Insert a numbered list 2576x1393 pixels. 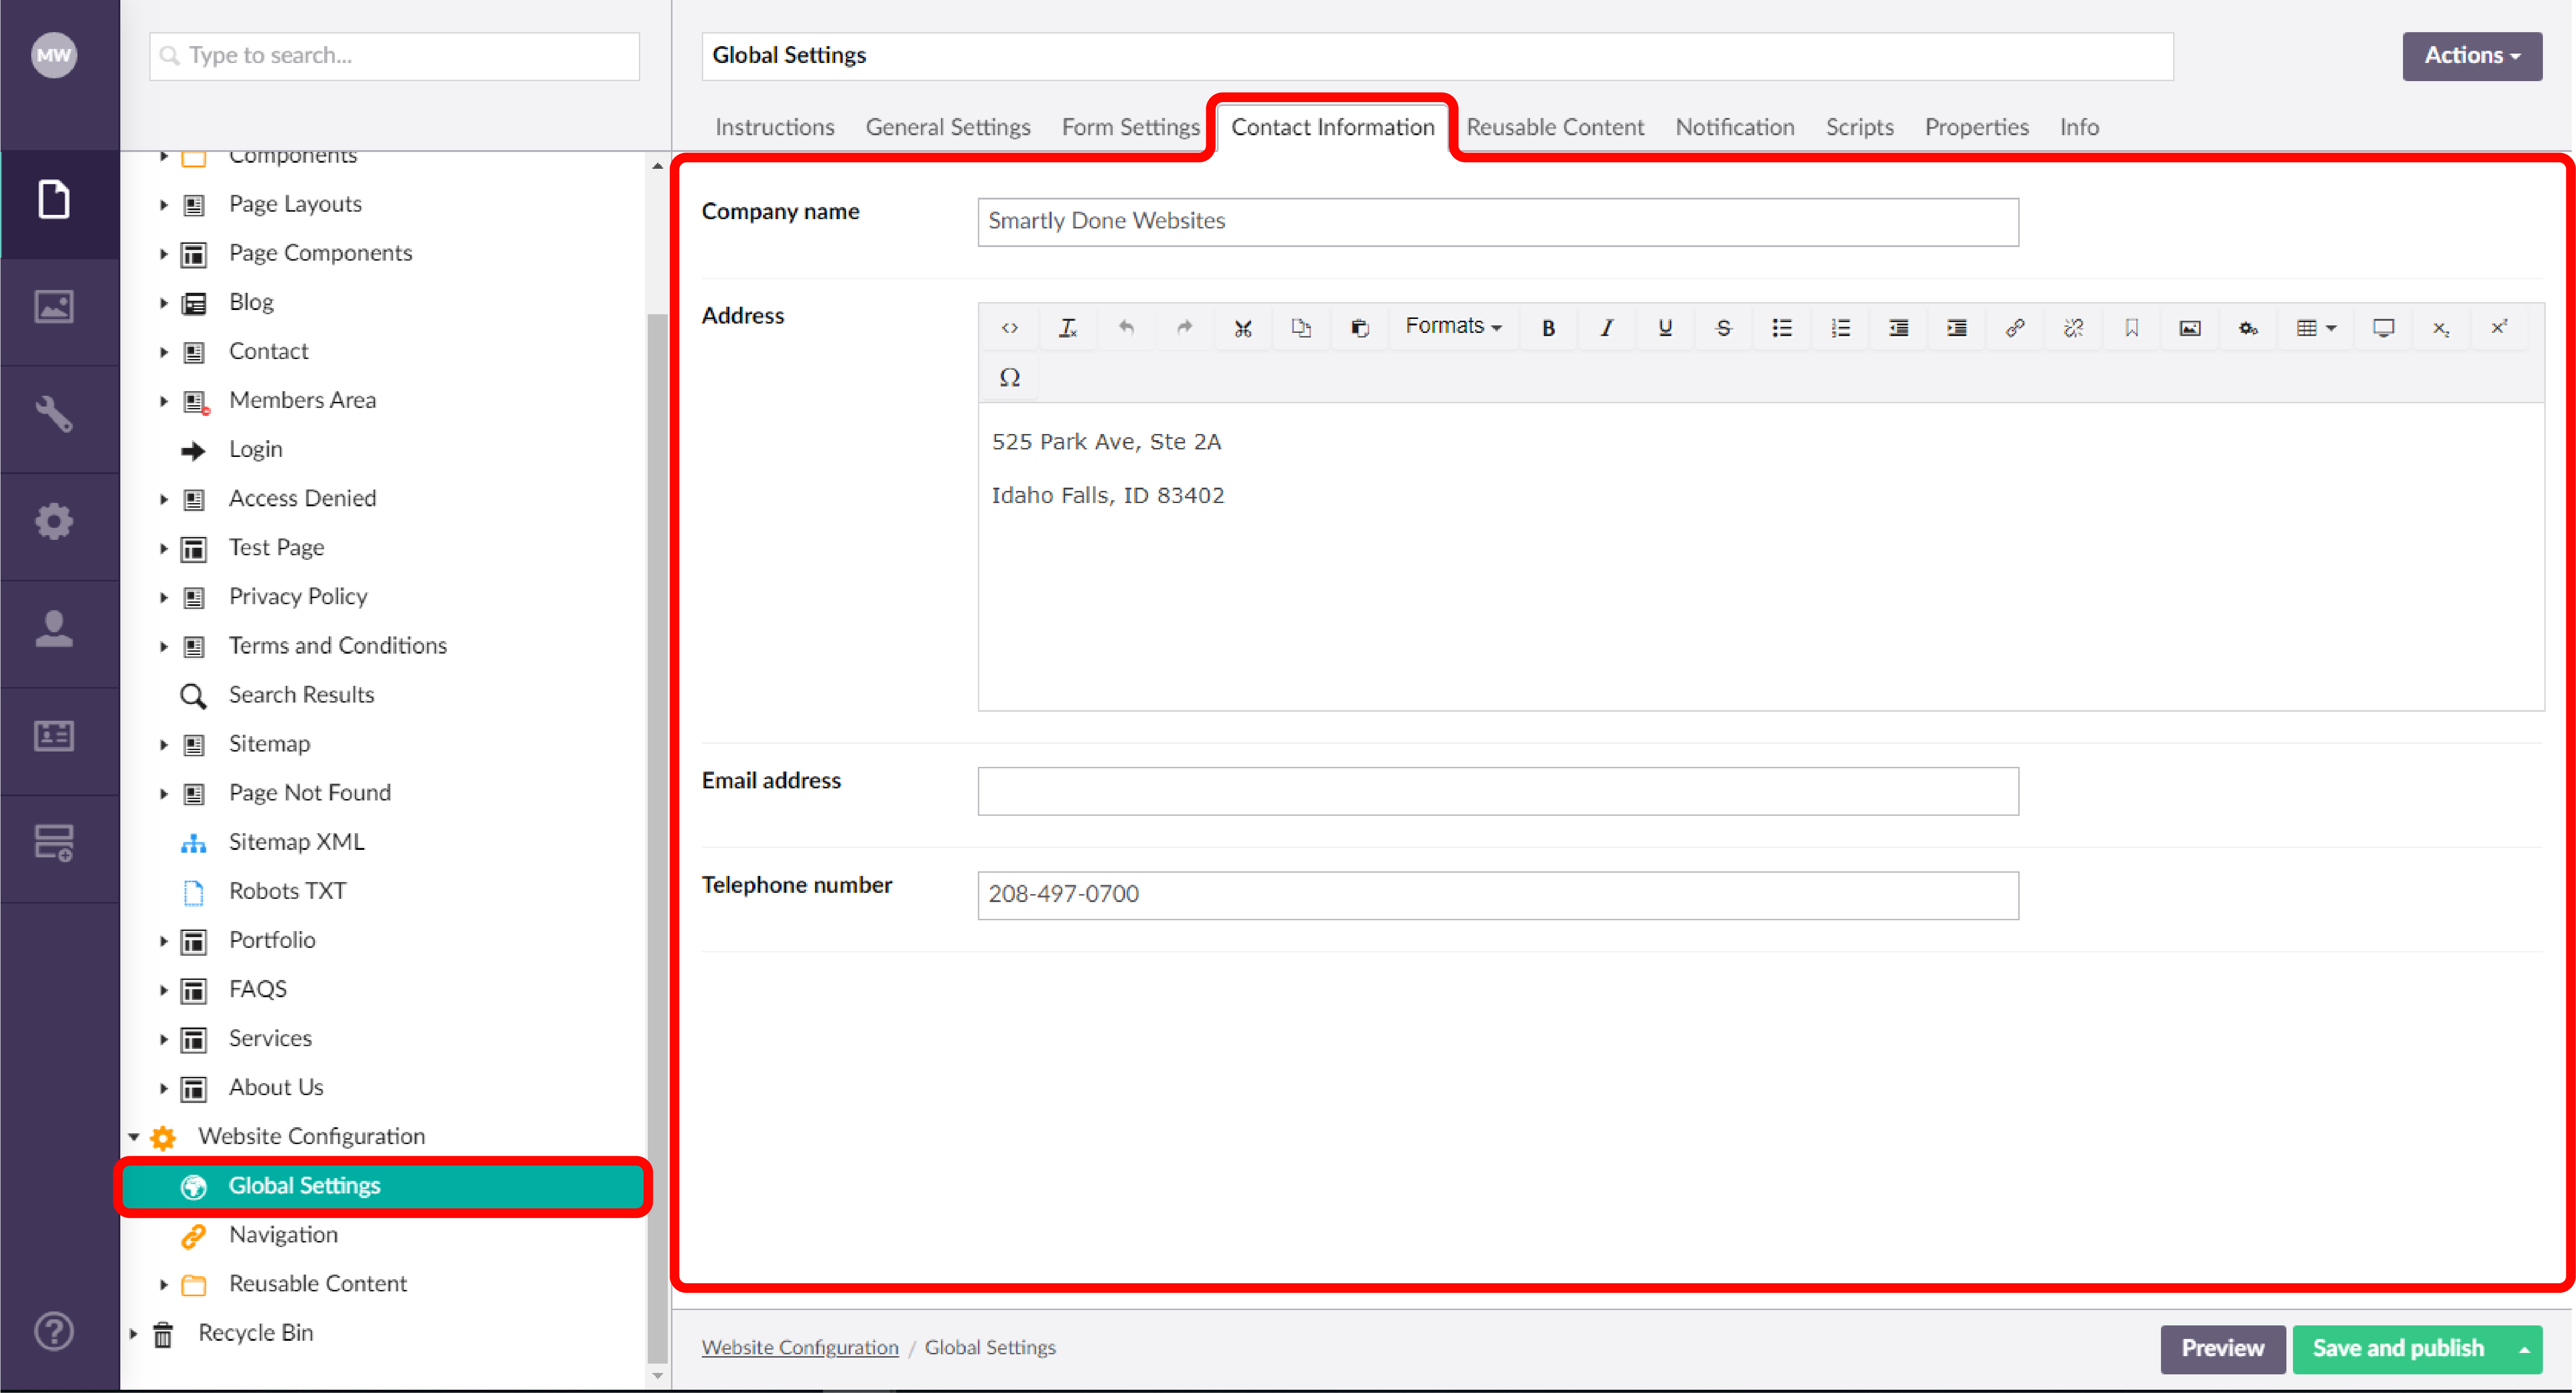[x=1840, y=328]
